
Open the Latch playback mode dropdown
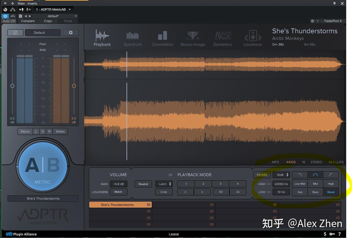(164, 184)
